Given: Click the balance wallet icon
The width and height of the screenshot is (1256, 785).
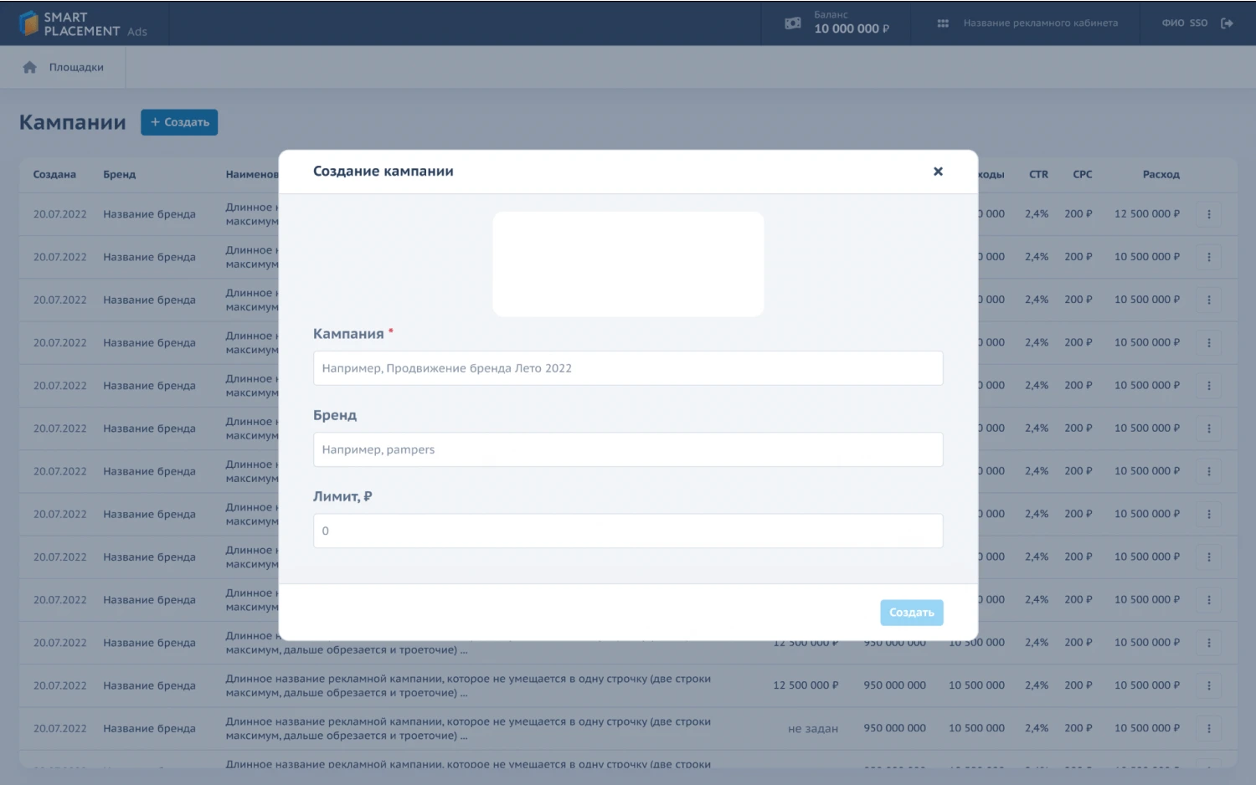Looking at the screenshot, I should [792, 23].
